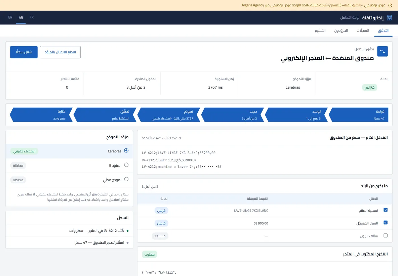398x276 pixels.
Task: Select the نموذج pipeline step
Action: coord(169,115)
